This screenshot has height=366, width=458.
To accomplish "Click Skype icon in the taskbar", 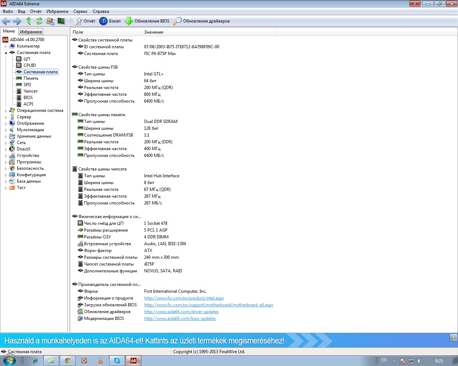I will 117,361.
